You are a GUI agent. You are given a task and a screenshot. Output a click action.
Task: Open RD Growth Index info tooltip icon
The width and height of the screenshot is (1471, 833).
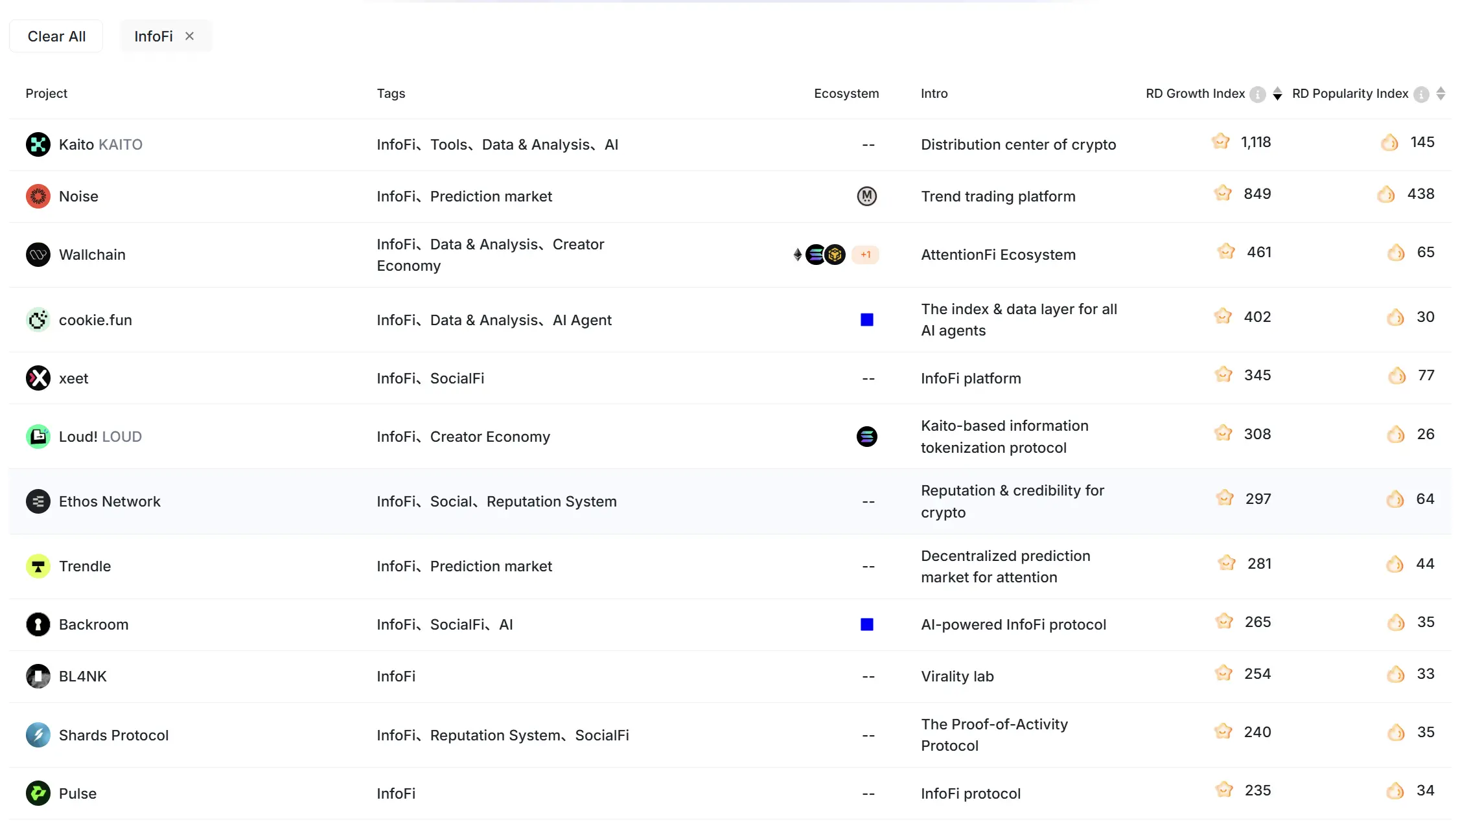click(x=1257, y=95)
